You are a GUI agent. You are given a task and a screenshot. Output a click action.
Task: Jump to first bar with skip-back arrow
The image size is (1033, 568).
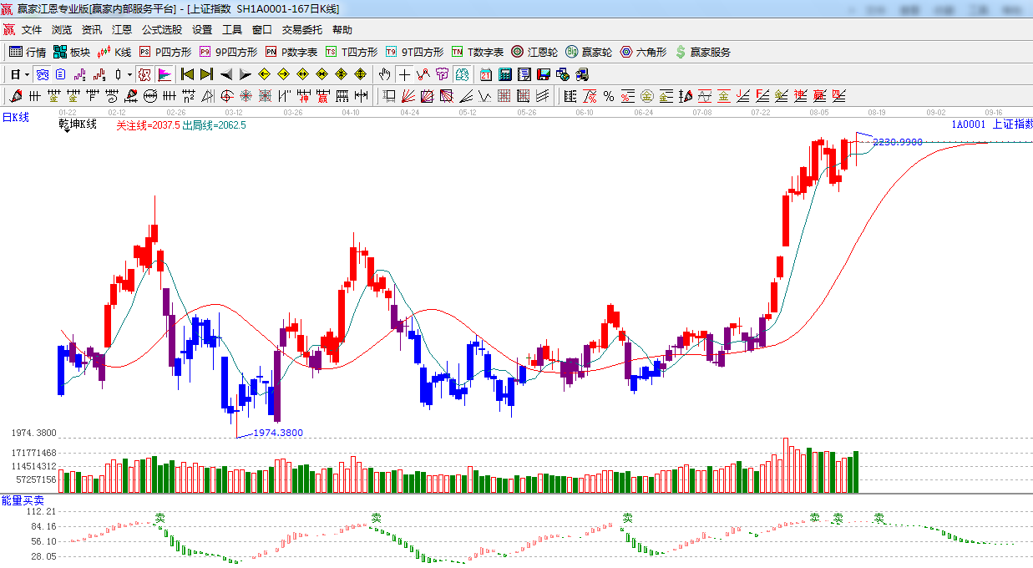click(187, 74)
